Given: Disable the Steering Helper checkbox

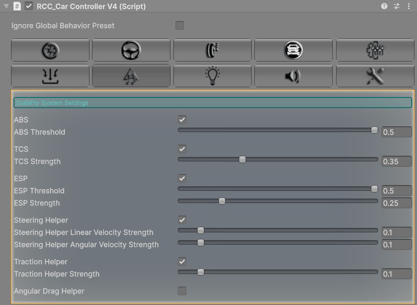Looking at the screenshot, I should (182, 220).
